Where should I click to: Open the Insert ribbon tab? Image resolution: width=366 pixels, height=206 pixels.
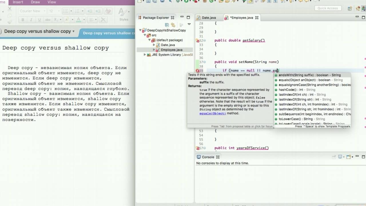[x=18, y=2]
